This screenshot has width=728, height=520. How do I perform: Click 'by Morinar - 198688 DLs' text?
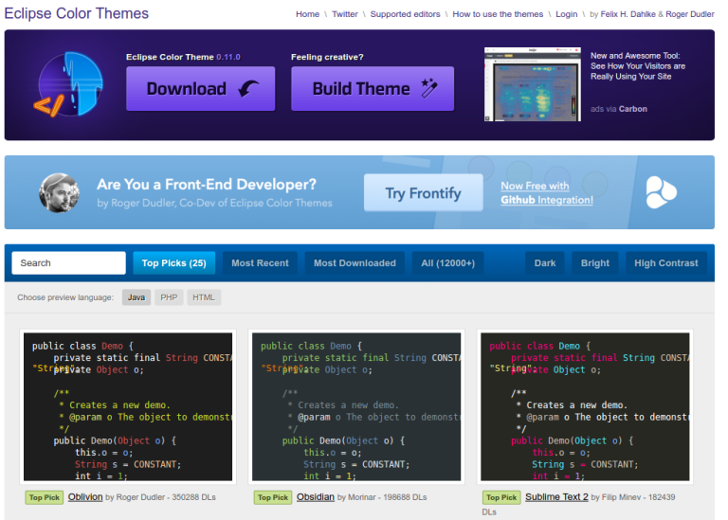(382, 497)
